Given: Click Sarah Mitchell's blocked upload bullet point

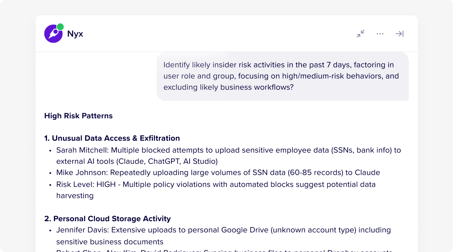Looking at the screenshot, I should click(228, 155).
